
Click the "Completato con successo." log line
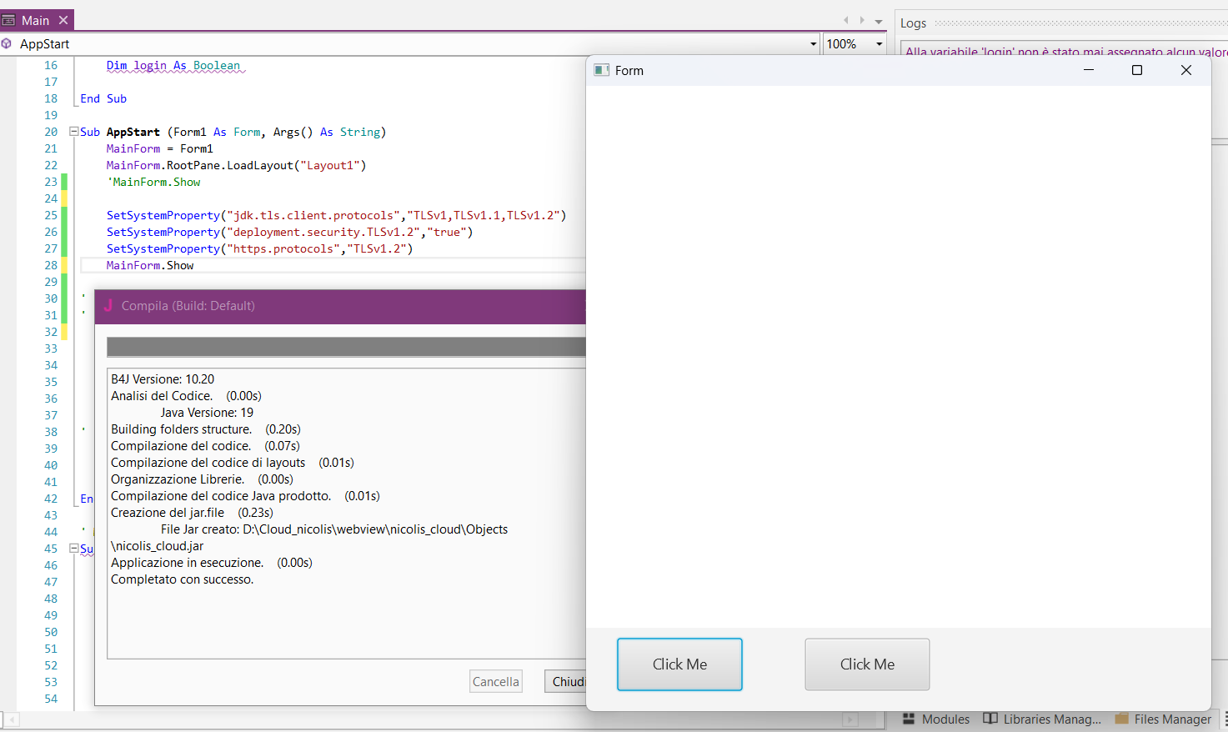tap(183, 579)
